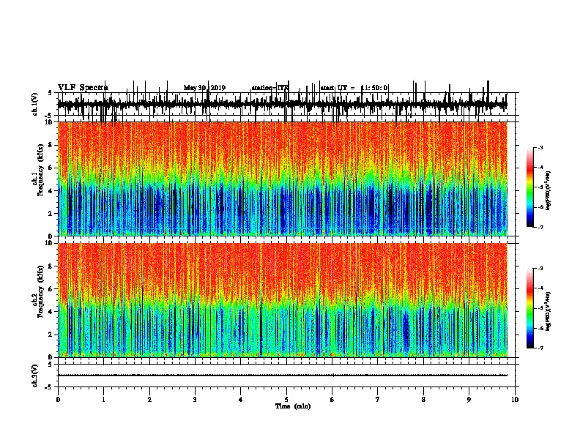This screenshot has width=580, height=448.
Task: Click the ch.2 frequency axis tick label 10
Action: pyautogui.click(x=50, y=243)
